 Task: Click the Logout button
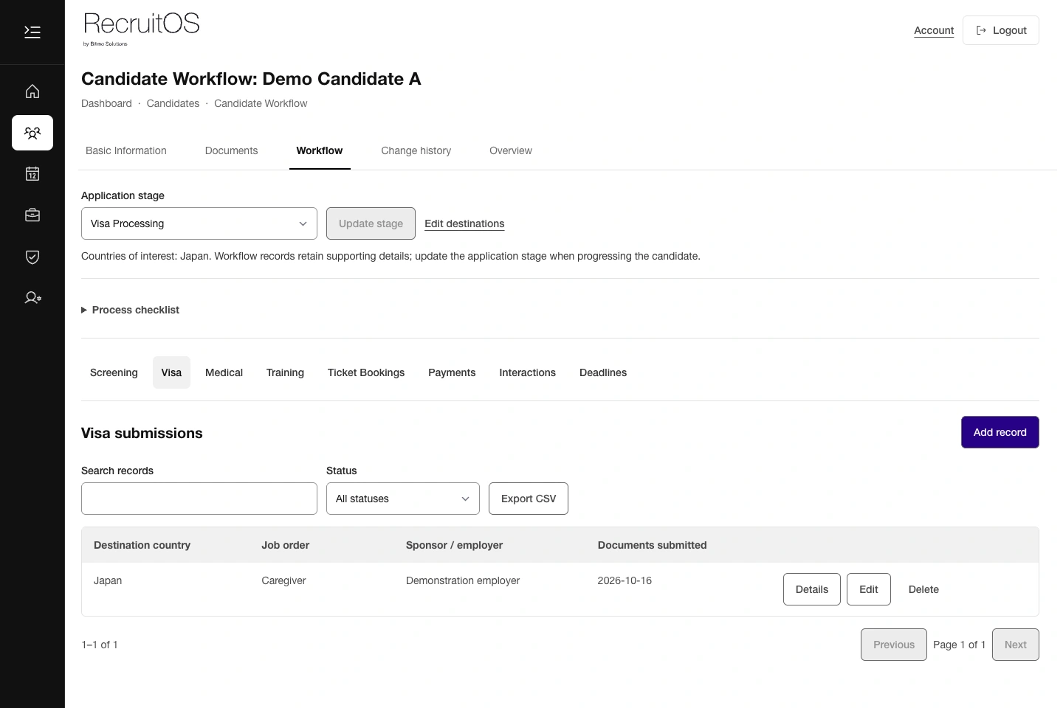(1001, 30)
